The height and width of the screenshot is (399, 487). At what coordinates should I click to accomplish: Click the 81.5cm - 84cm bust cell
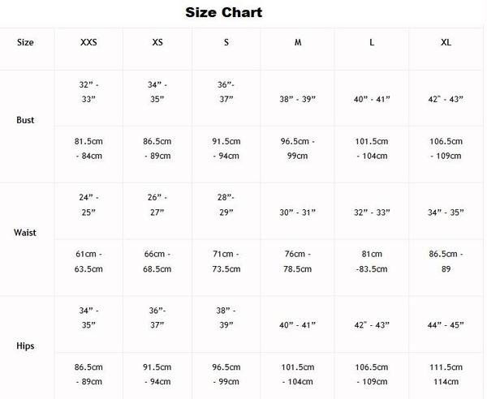point(88,148)
